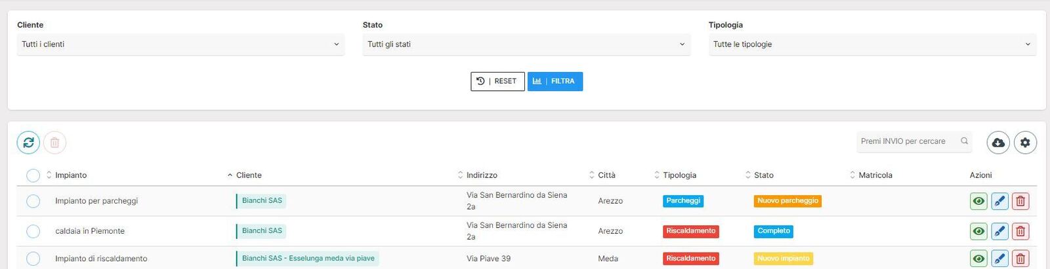The height and width of the screenshot is (269, 1050).
Task: Click the refresh table icon
Action: click(28, 142)
